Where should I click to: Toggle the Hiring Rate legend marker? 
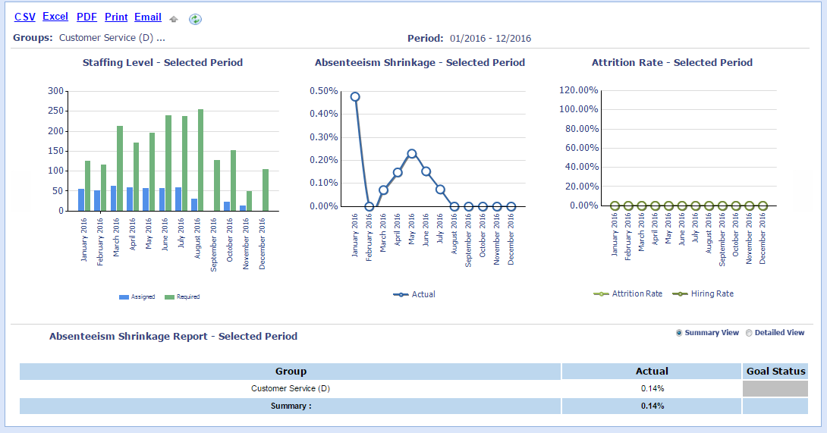pyautogui.click(x=680, y=294)
